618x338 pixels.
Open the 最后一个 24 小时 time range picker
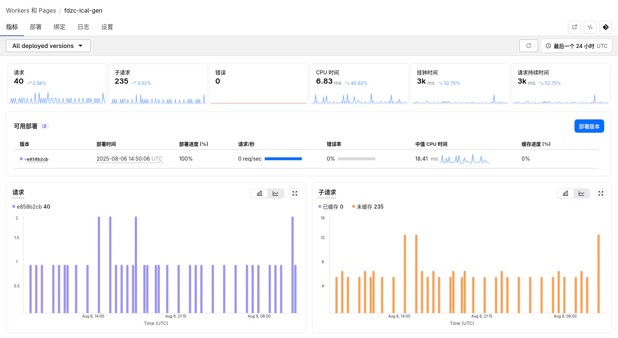pos(576,46)
